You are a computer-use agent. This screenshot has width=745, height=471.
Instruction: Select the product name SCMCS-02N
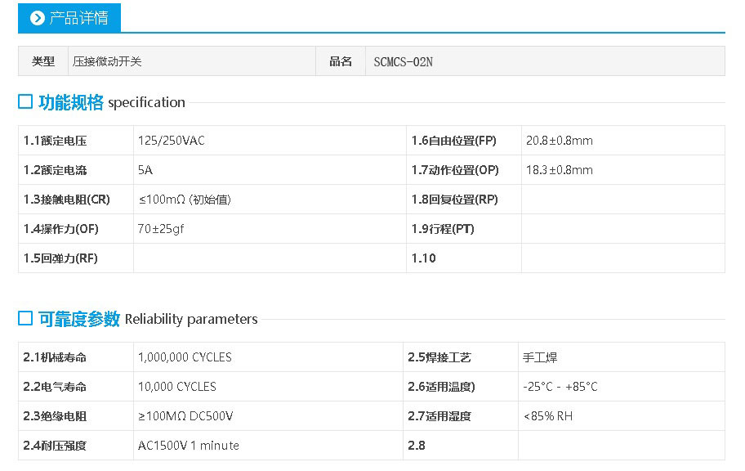click(x=403, y=61)
